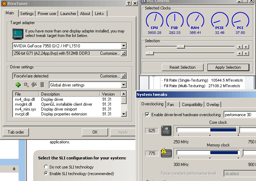Click the green plus add-profile icon

tap(18, 85)
